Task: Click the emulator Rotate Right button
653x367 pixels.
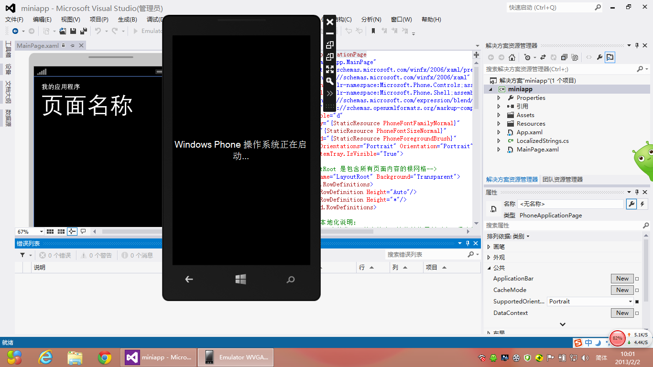Action: (330, 57)
